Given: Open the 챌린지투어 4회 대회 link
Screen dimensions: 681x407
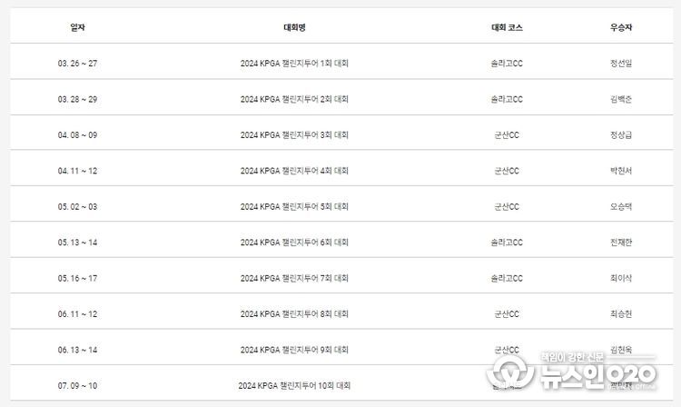Looking at the screenshot, I should pos(294,171).
